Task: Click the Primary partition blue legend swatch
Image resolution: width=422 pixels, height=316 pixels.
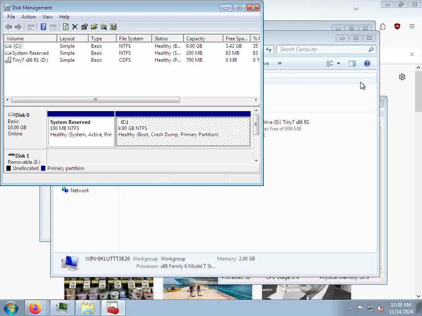Action: coord(43,168)
